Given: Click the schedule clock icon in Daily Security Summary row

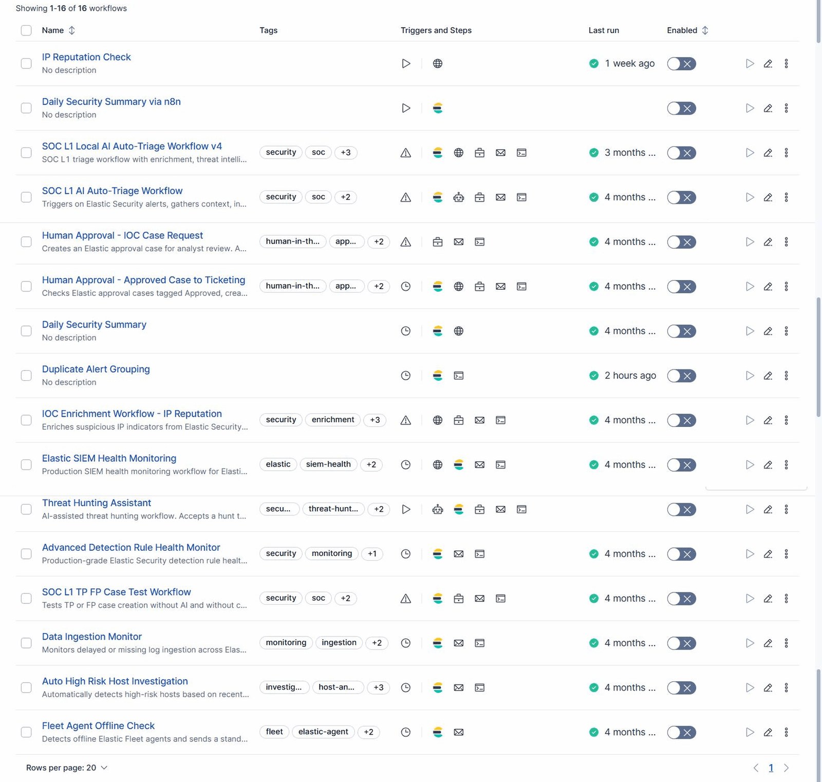Looking at the screenshot, I should click(406, 331).
